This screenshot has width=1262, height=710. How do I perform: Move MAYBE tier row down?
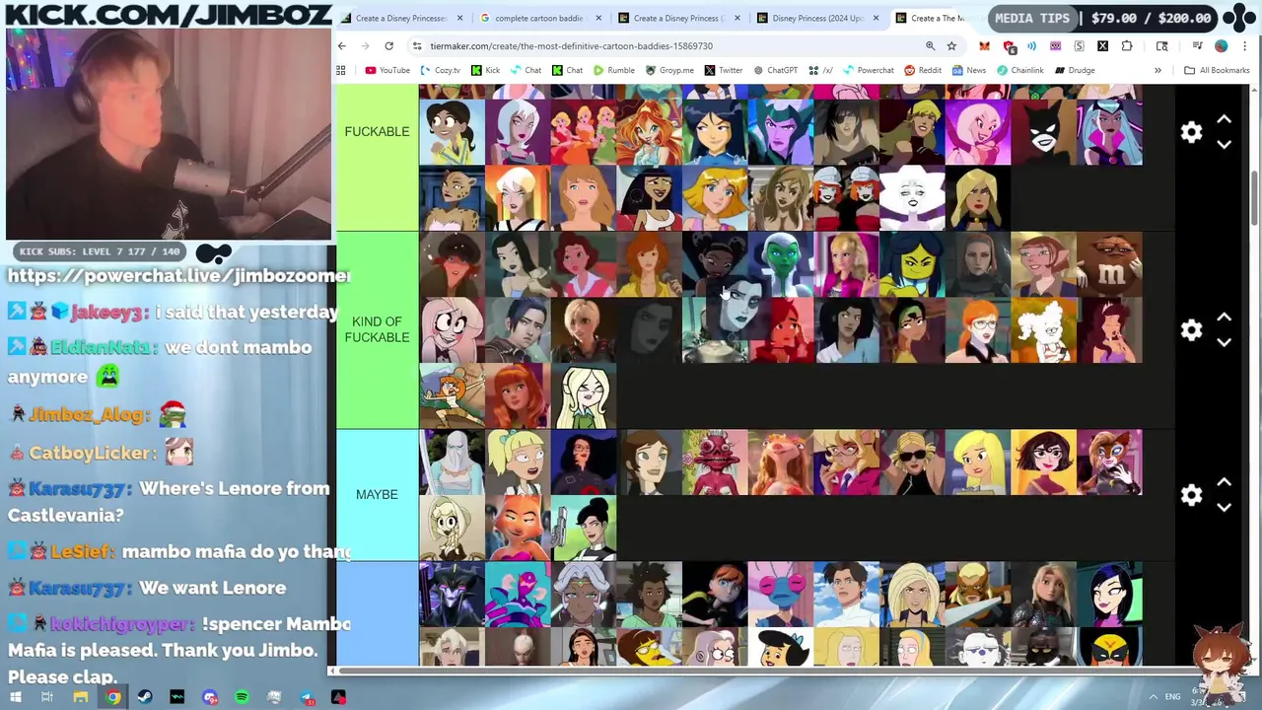click(1224, 507)
